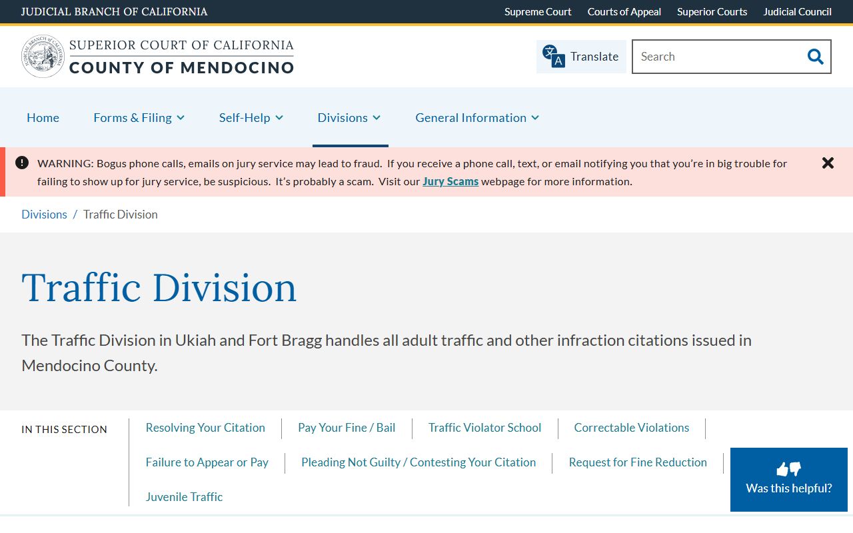Dismiss the jury scam warning banner
Viewport: 853px width, 533px height.
pyautogui.click(x=828, y=163)
